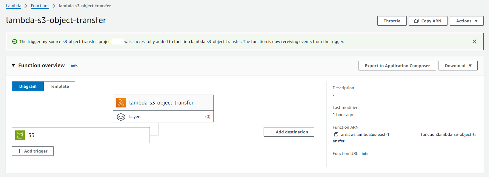This screenshot has width=489, height=177.
Task: Click the lambda-s3-object-transfer breadcrumb text
Action: (x=85, y=6)
